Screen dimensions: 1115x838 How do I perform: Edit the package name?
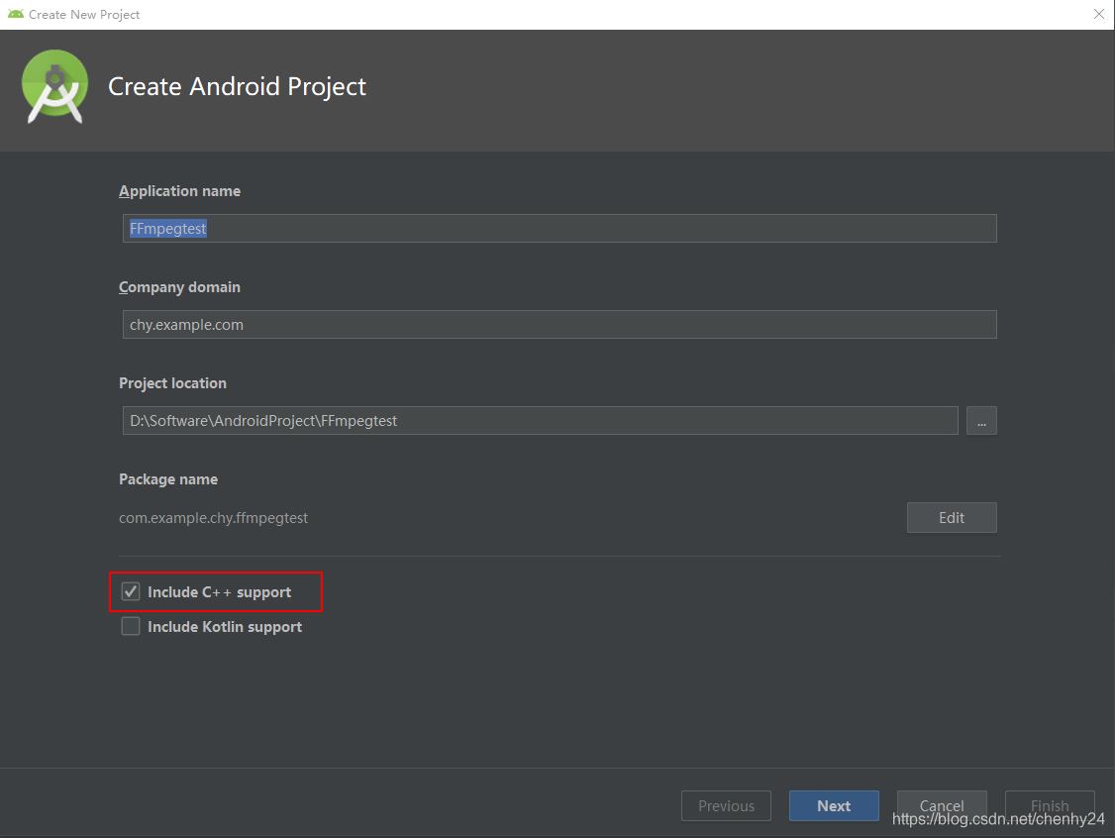click(952, 518)
